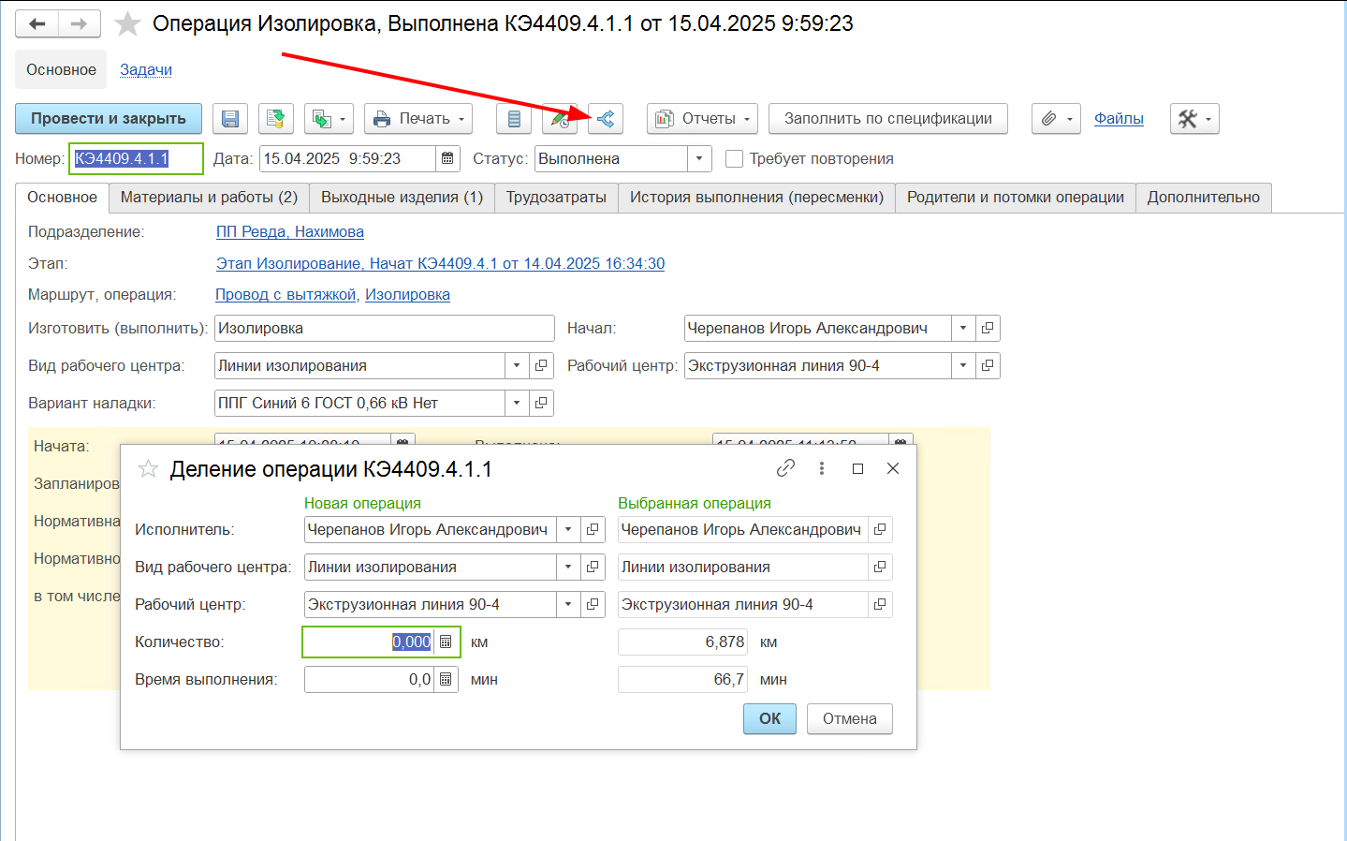Open the tools wrench dropdown
This screenshot has height=841, width=1347.
(1194, 119)
